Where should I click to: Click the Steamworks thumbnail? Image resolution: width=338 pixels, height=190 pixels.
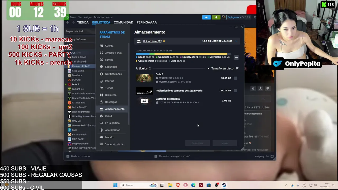point(144,91)
